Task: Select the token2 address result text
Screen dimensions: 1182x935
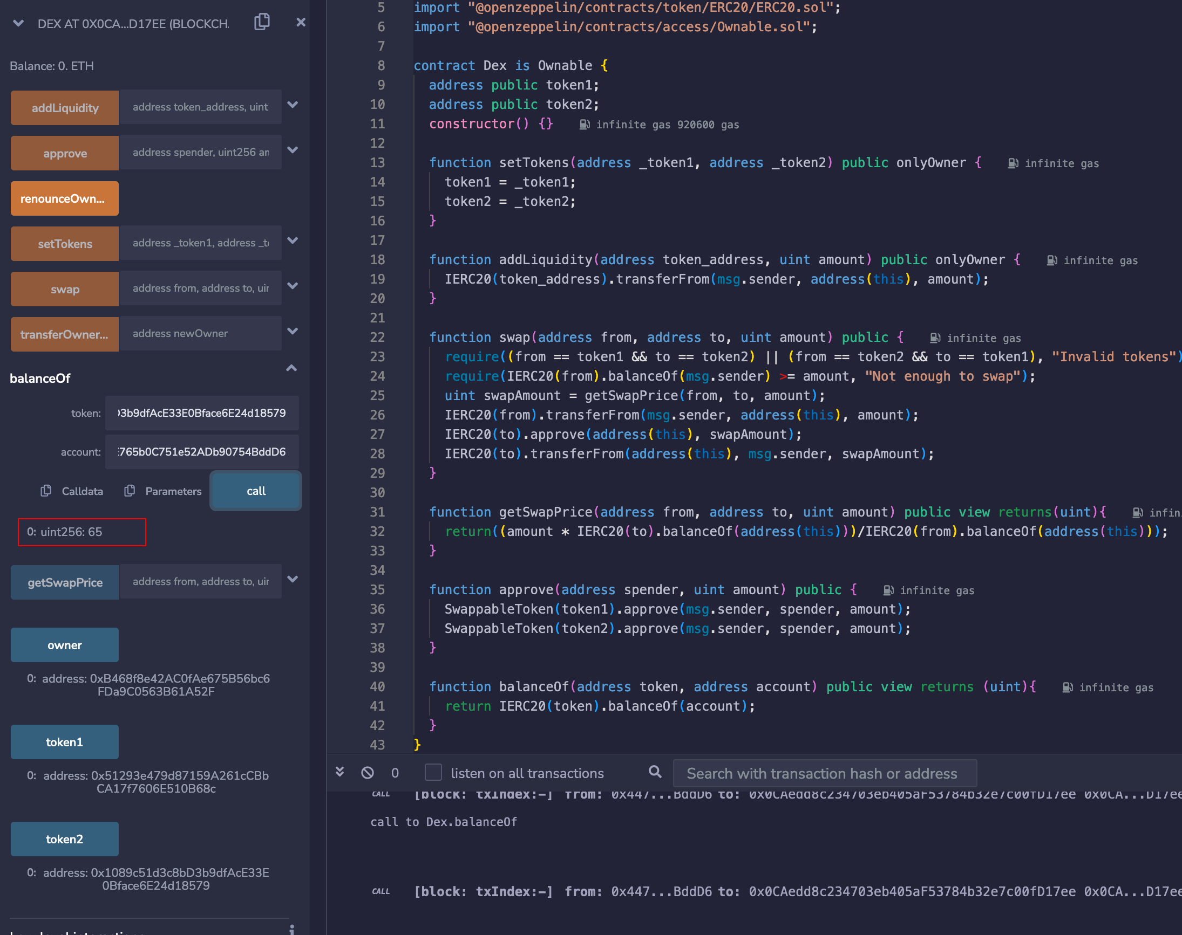Action: click(156, 879)
